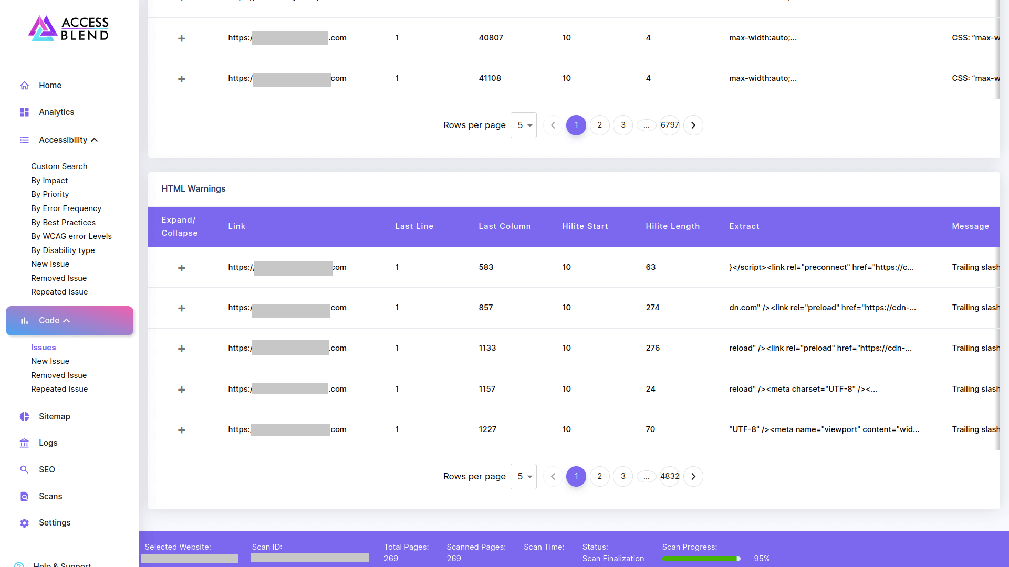
Task: Expand HTML warning row with column 1227
Action: 181,430
